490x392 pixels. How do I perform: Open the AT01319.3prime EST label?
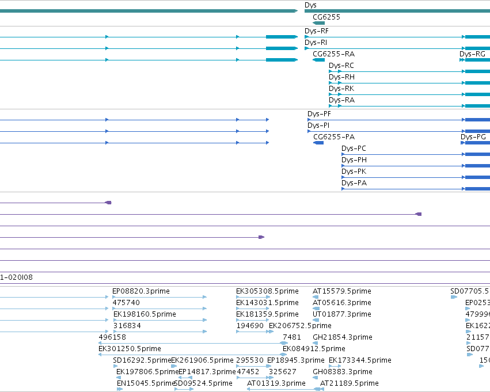point(276,383)
